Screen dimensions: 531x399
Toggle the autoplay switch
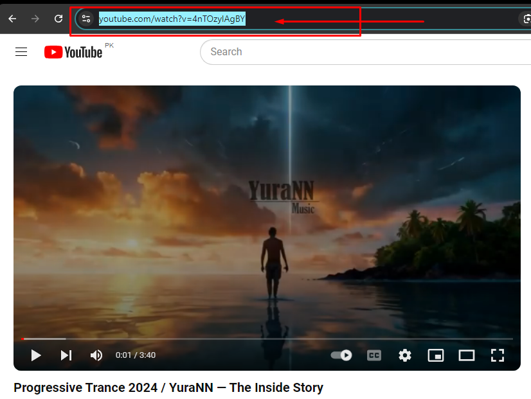point(341,355)
